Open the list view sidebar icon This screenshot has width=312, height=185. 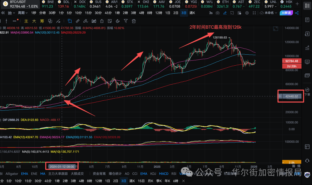[x=307, y=6]
